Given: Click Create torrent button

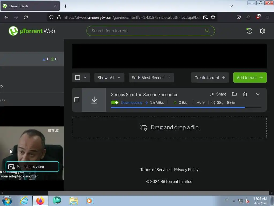Looking at the screenshot, I should pos(210,78).
